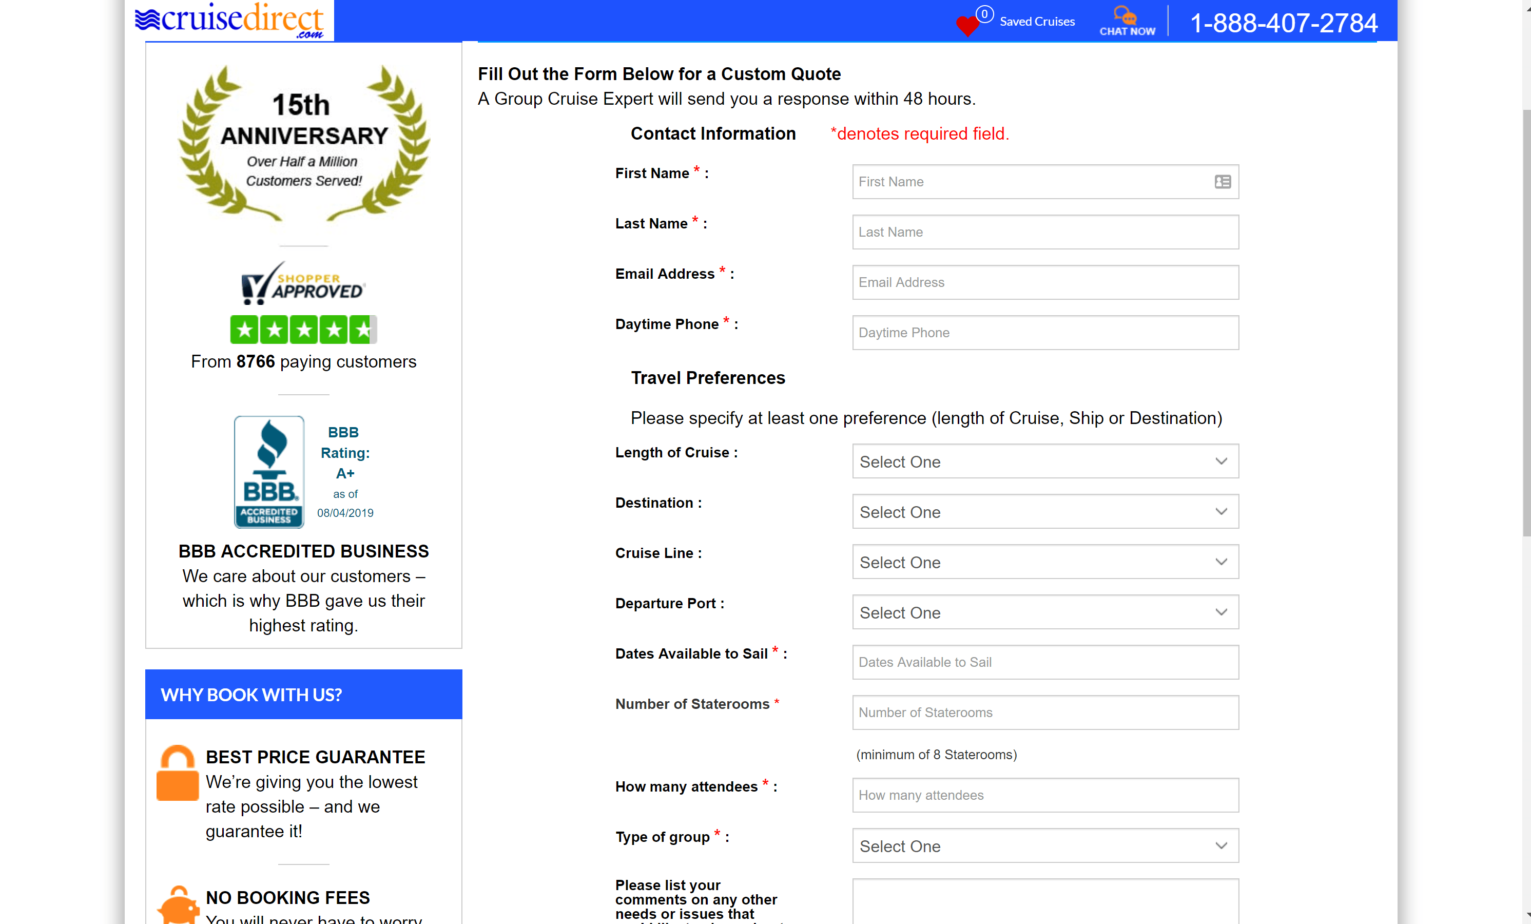This screenshot has height=924, width=1531.
Task: Click the NO BOOKING FEES heading
Action: click(288, 897)
